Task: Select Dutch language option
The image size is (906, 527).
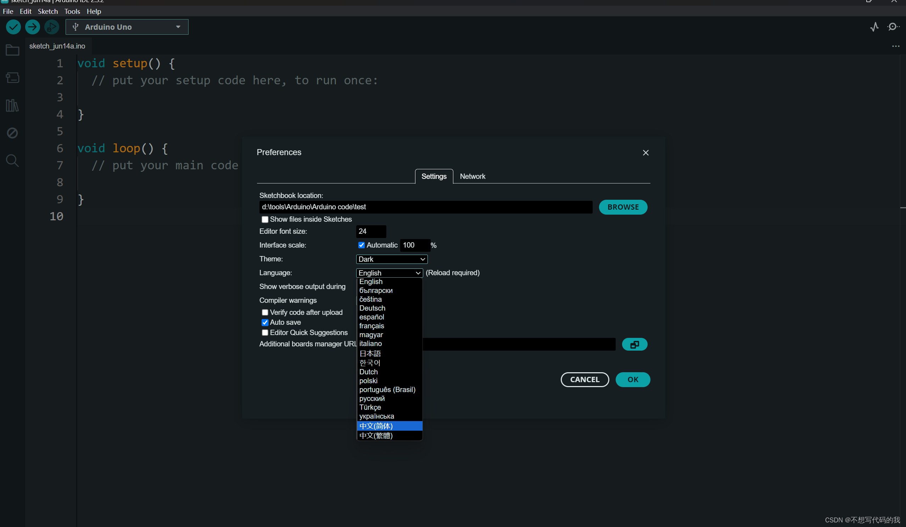Action: 389,372
